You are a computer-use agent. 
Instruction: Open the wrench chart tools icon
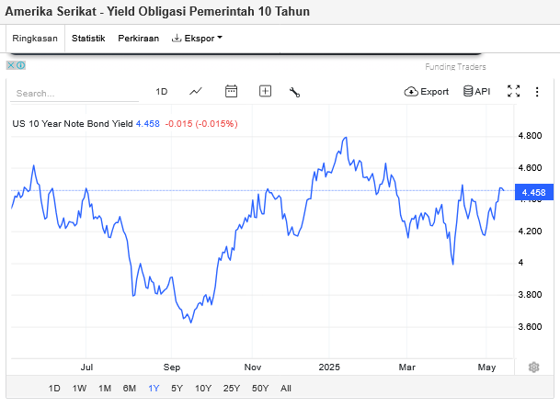coord(295,91)
